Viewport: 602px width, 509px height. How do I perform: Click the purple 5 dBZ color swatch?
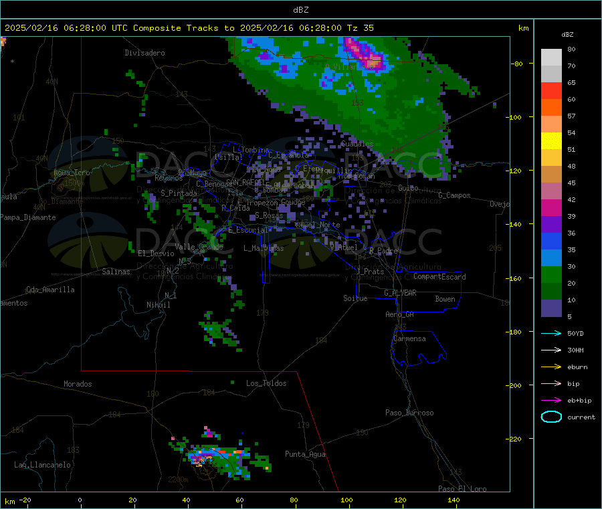click(551, 308)
